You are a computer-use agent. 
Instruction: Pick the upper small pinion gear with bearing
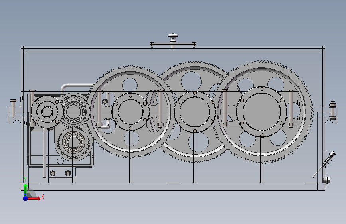pyautogui.click(x=74, y=112)
